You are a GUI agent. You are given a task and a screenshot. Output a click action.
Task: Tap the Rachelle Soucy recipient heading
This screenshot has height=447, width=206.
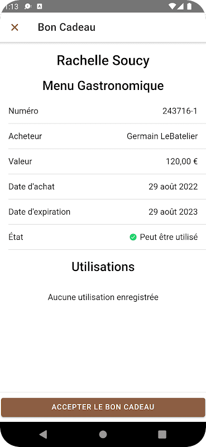[103, 60]
